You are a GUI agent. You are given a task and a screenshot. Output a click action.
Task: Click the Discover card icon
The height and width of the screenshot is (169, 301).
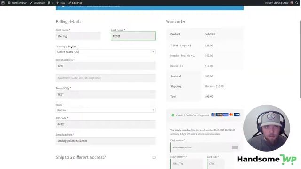coord(220,115)
